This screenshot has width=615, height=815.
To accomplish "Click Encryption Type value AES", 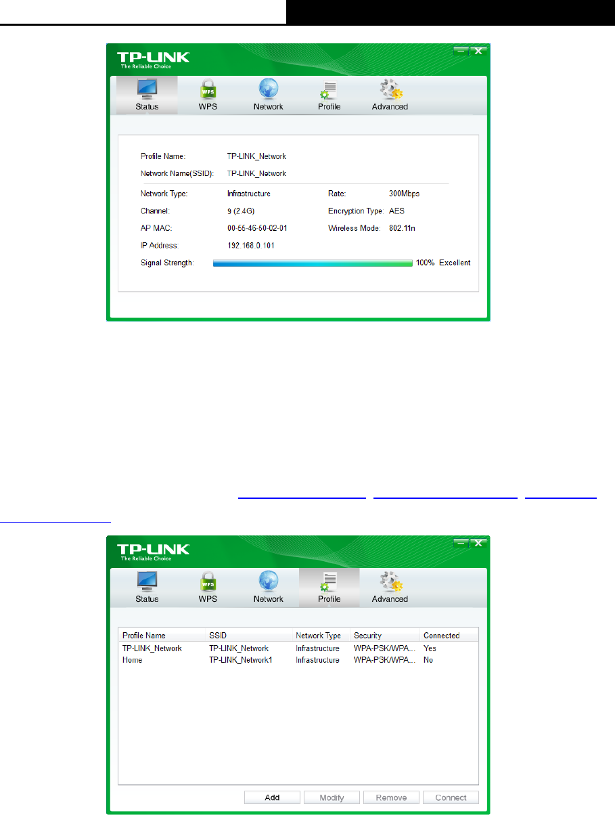I will coord(396,211).
